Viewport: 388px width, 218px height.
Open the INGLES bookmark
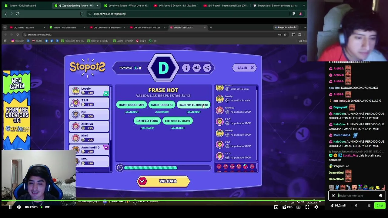click(37, 41)
